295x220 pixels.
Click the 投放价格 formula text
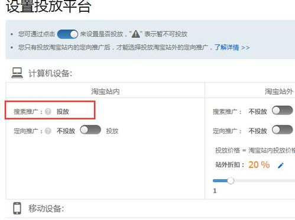(x=255, y=150)
